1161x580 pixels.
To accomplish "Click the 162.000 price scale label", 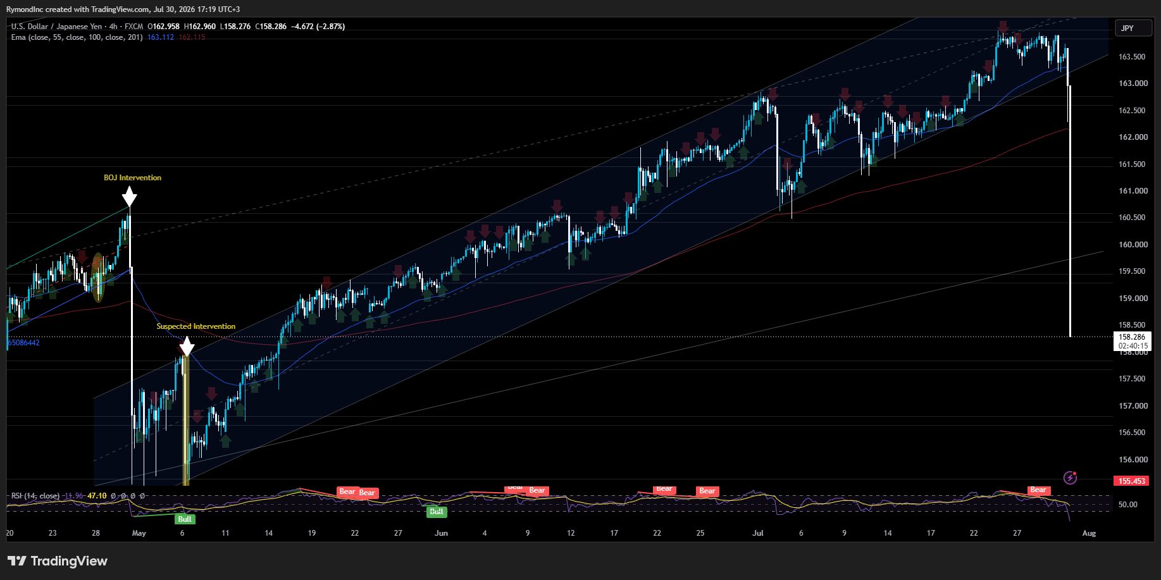I will tap(1133, 137).
